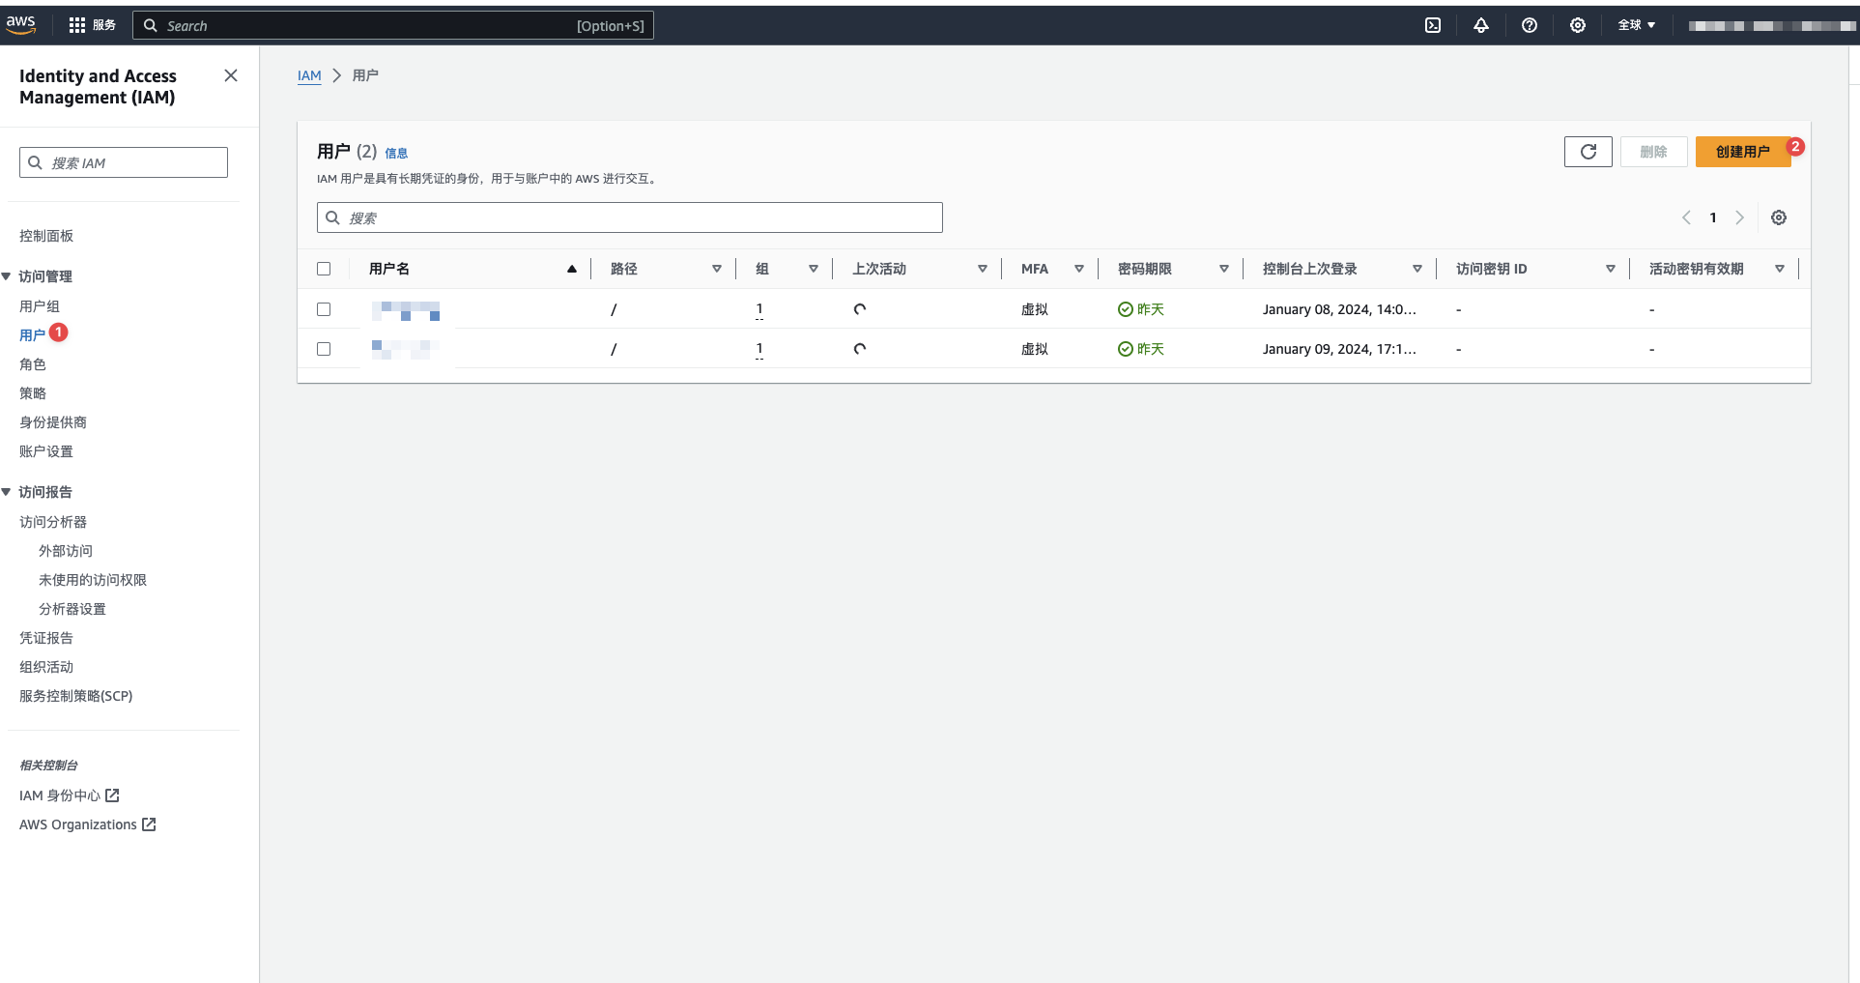1860x983 pixels.
Task: Open 用户组 in sidebar
Action: [x=40, y=306]
